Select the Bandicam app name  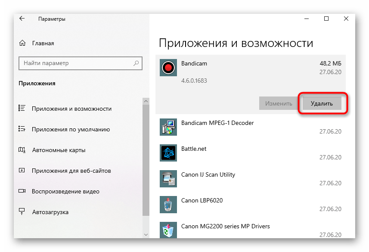[x=194, y=64]
